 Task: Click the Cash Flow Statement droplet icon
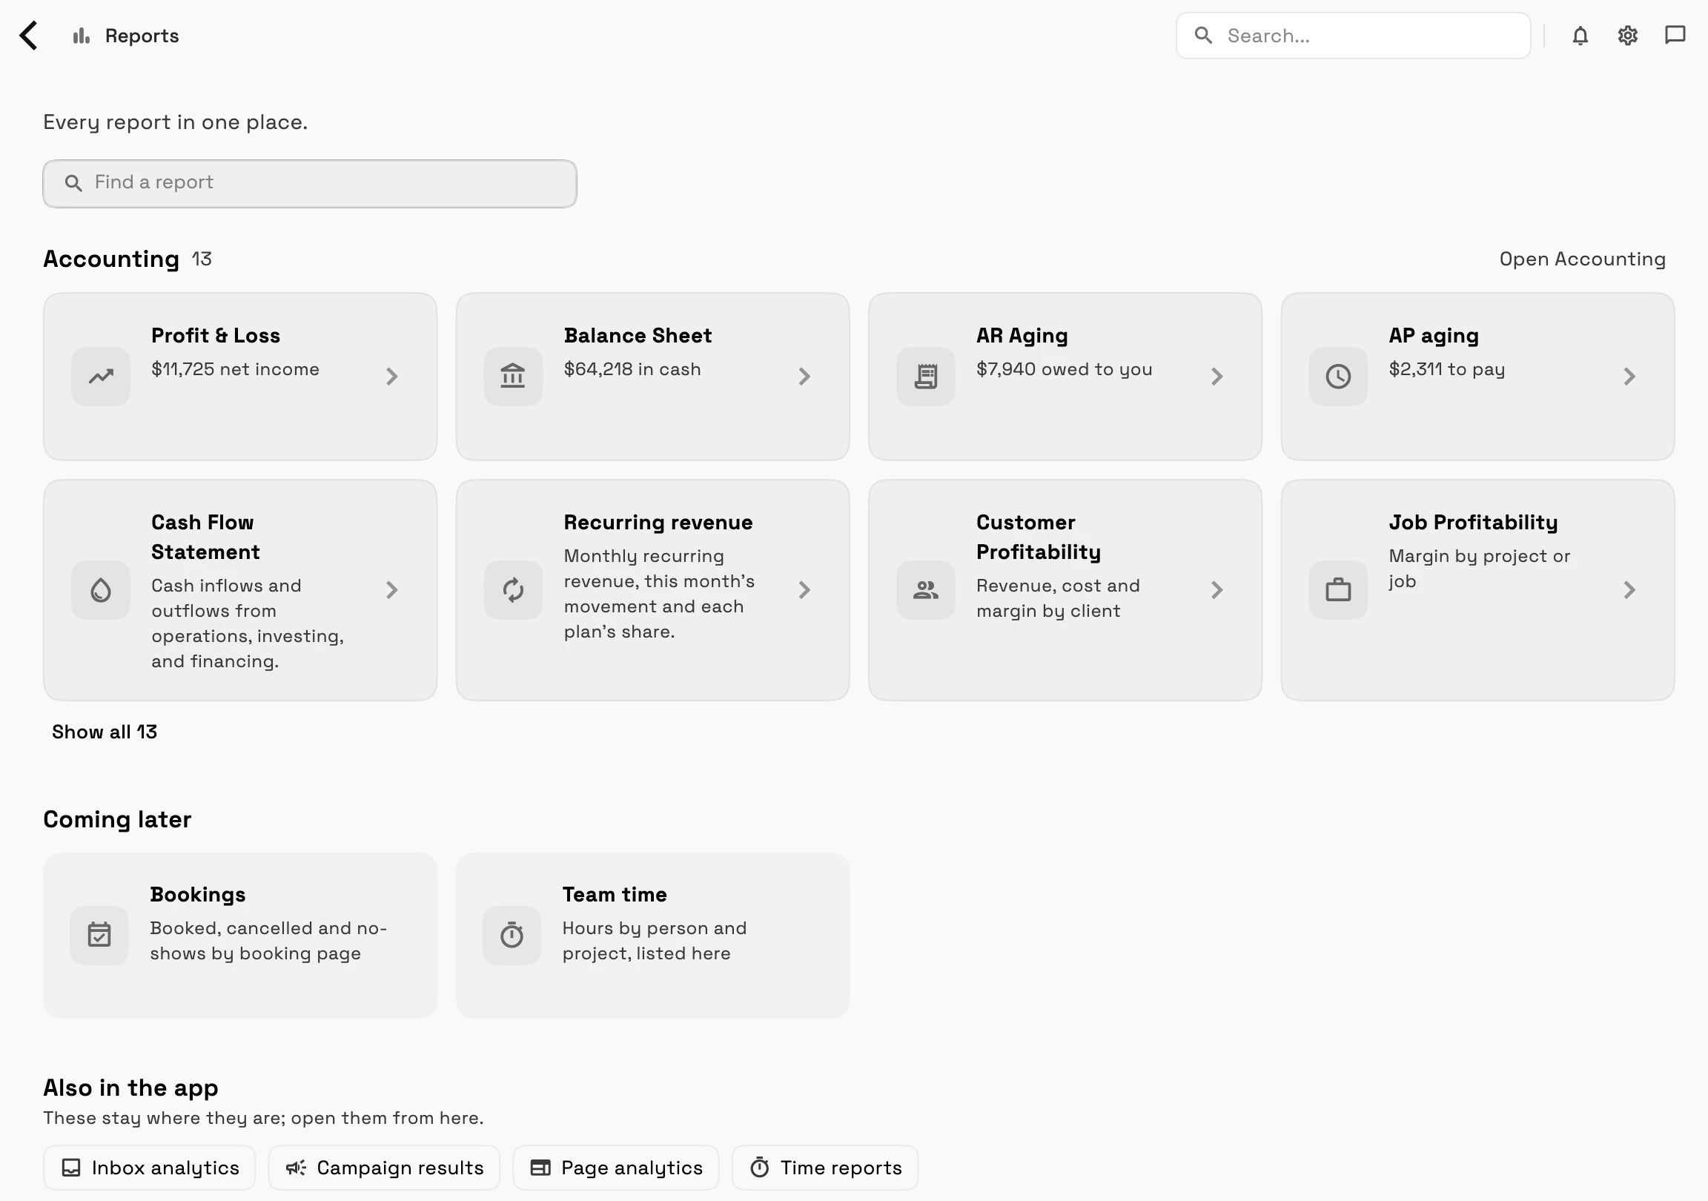pyautogui.click(x=101, y=590)
